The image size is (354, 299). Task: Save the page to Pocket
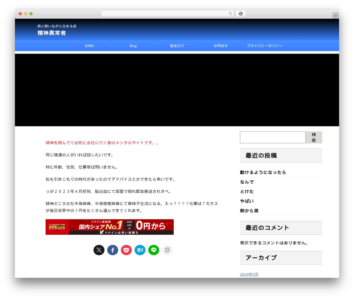coord(126,250)
